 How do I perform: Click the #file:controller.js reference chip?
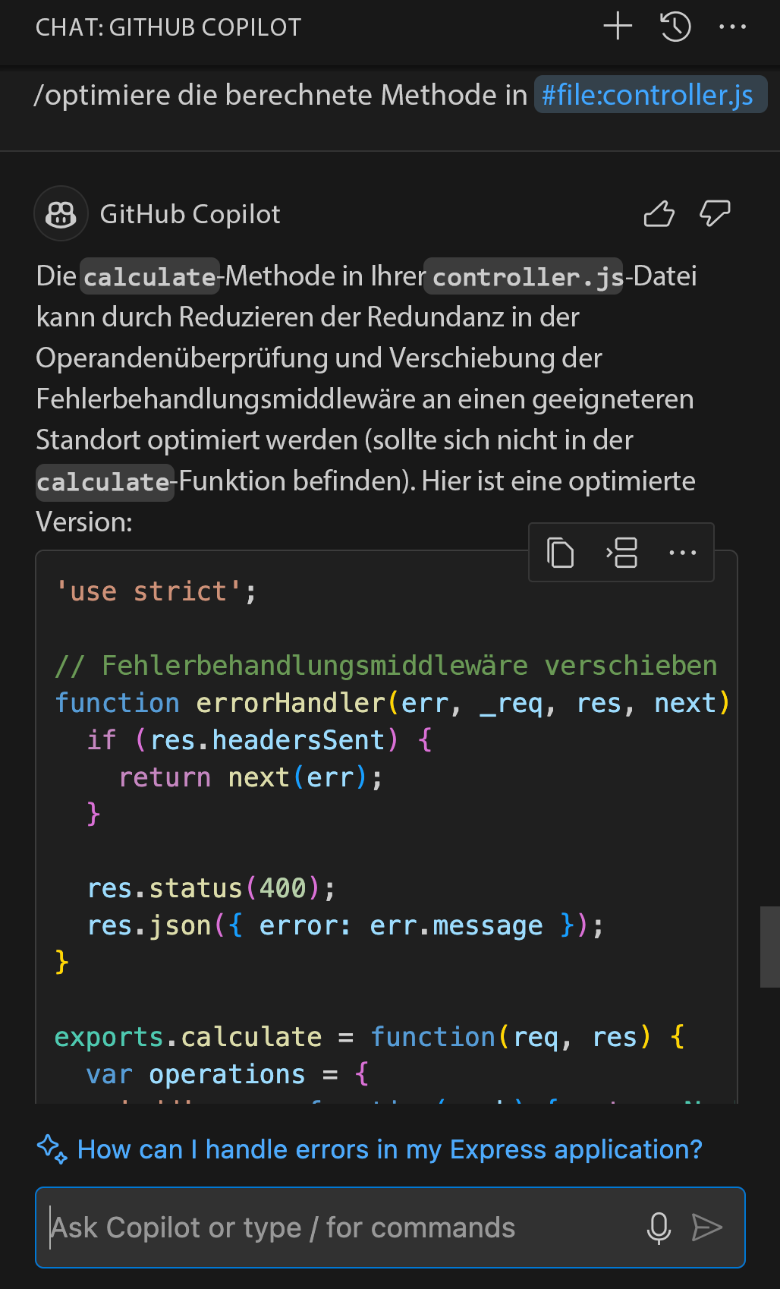650,95
